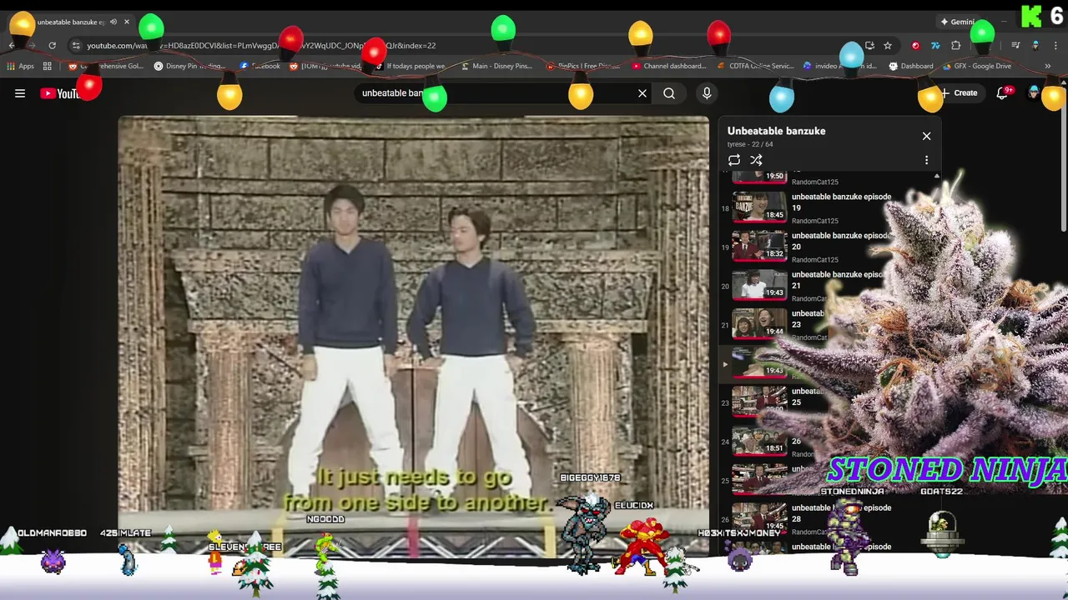
Task: Open the invideo bookmark
Action: (x=839, y=66)
